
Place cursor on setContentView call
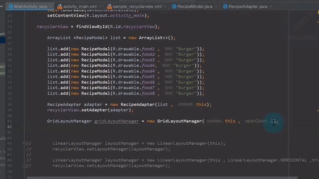pos(98,15)
